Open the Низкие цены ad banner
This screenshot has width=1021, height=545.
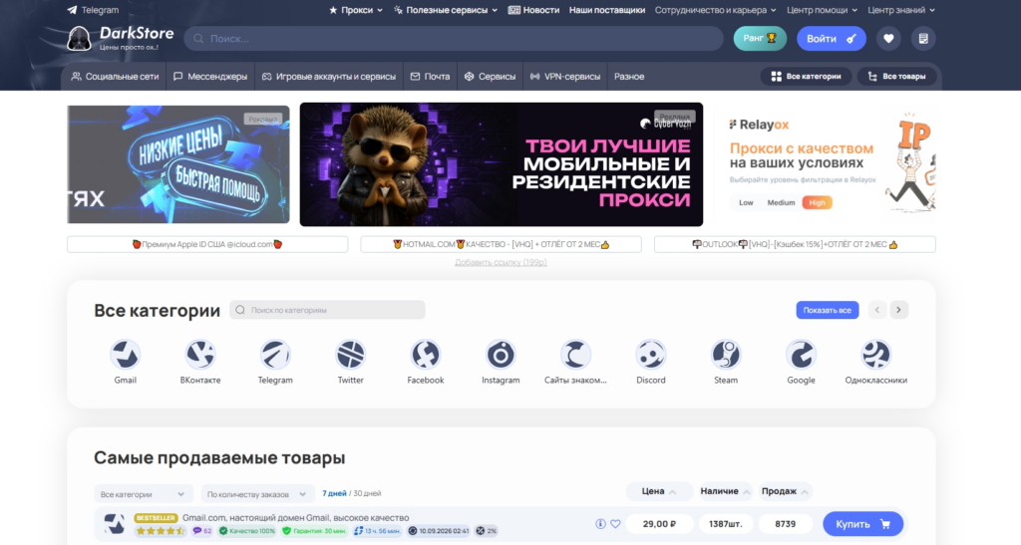point(177,164)
